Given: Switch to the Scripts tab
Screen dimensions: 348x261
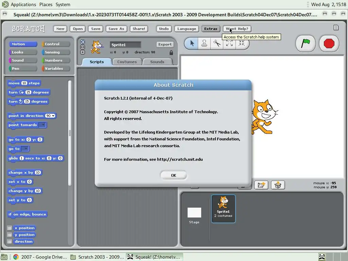Looking at the screenshot, I should 97,62.
